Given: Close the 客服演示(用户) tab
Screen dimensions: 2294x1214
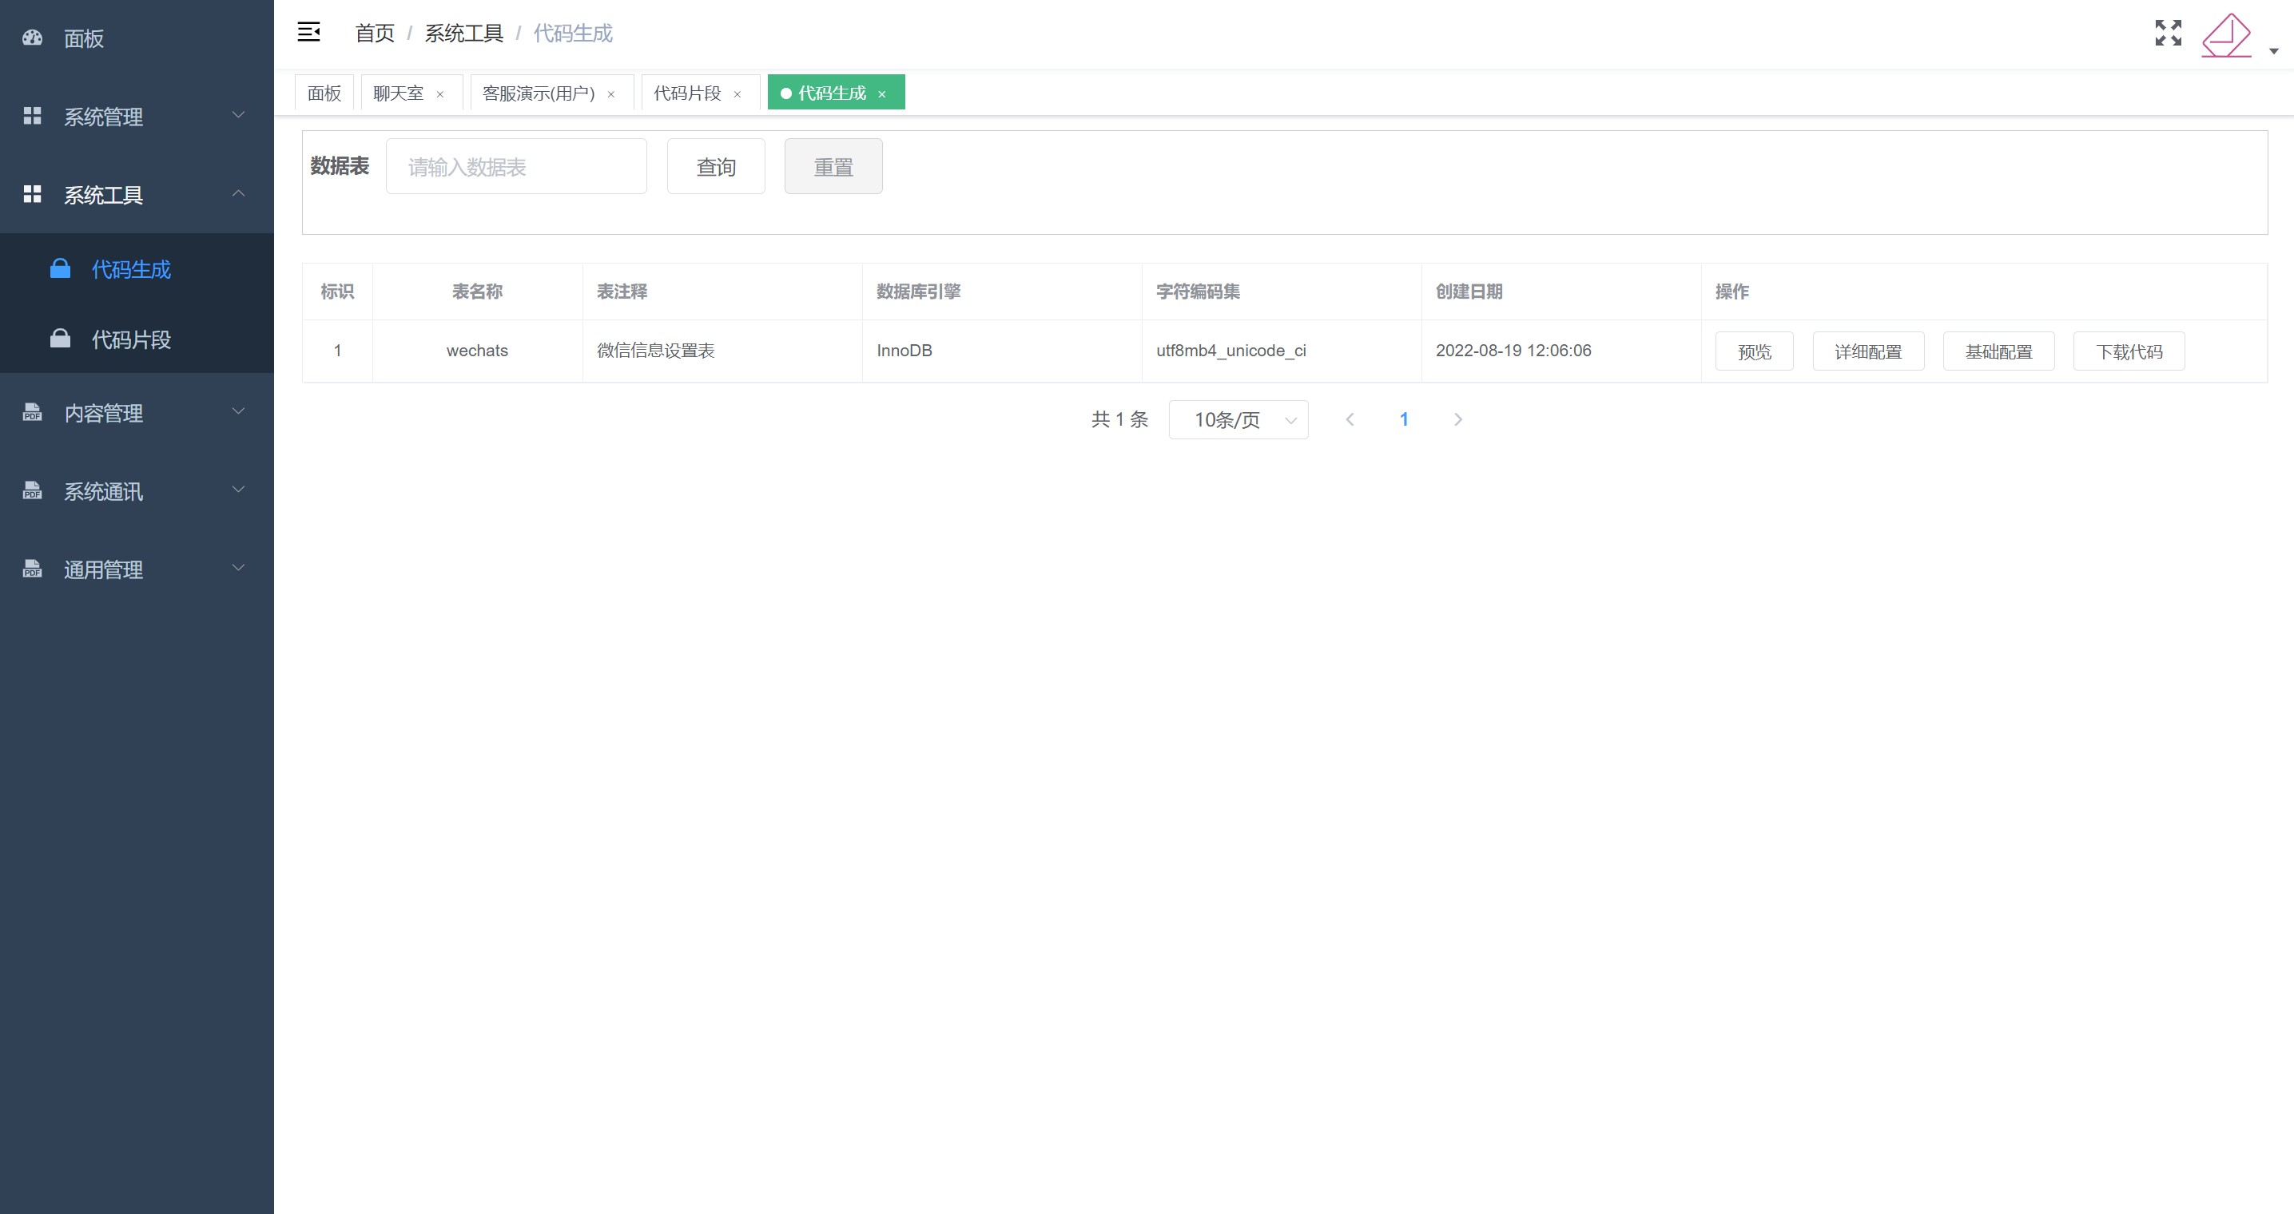Looking at the screenshot, I should (x=611, y=94).
